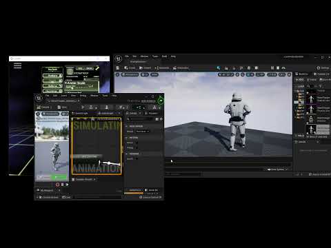The width and height of the screenshot is (331, 248).
Task: Open Edit menu in main editor window
Action: 134,56
